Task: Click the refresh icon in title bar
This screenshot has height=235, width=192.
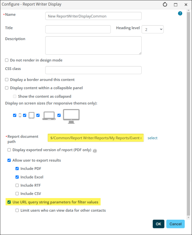Action: point(165,5)
